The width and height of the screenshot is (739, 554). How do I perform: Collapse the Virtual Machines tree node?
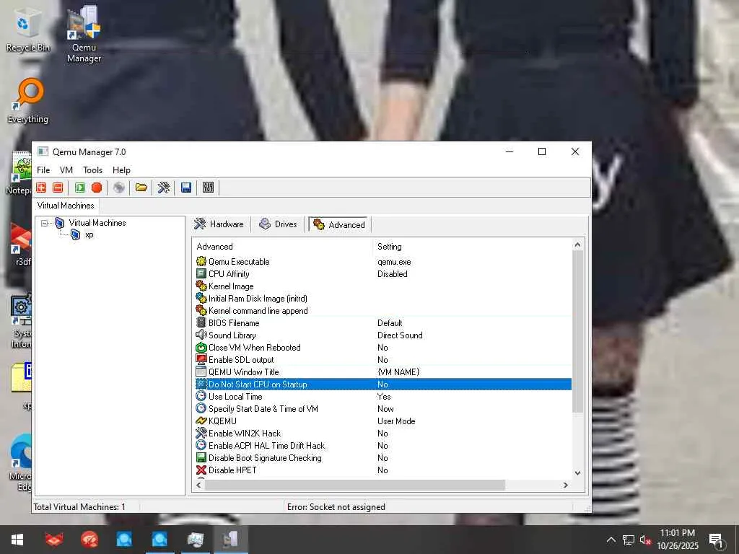point(44,224)
